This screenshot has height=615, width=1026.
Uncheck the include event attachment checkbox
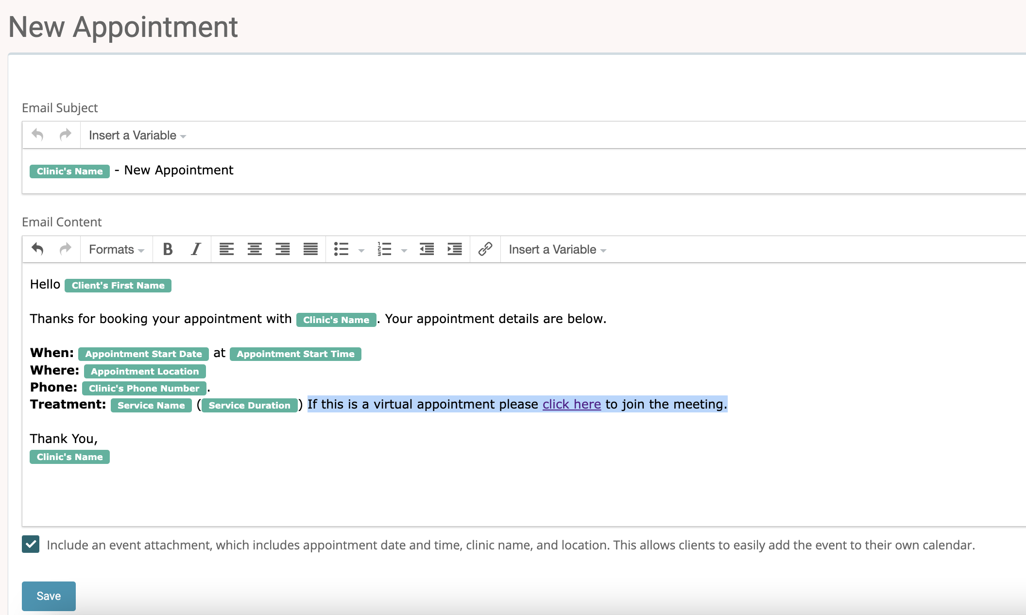(x=31, y=544)
